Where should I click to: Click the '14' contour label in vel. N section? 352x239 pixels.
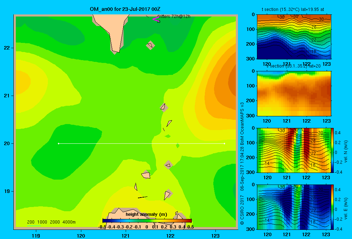coord(267,163)
